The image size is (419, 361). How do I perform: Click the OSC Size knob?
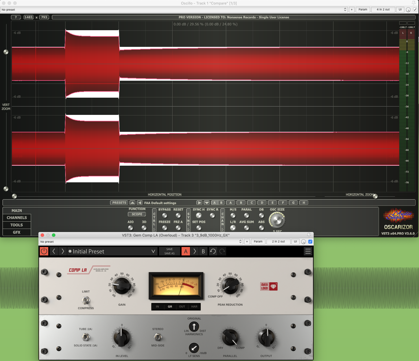pos(277,220)
